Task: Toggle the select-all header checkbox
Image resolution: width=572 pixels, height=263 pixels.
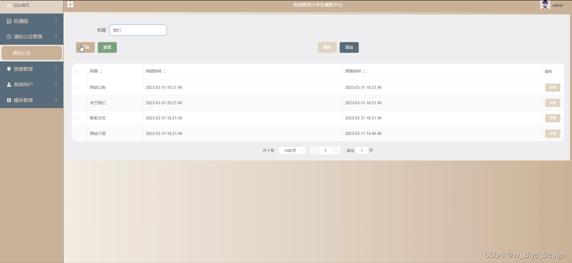Action: [77, 72]
